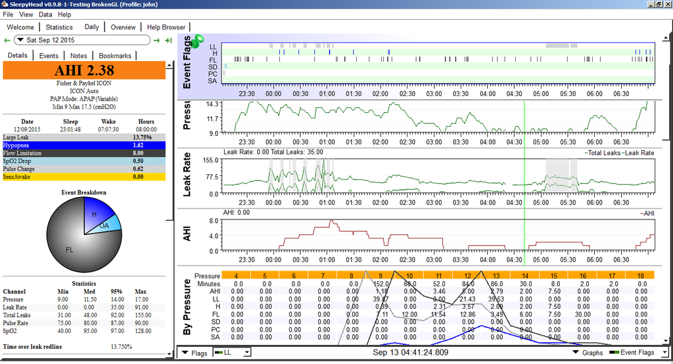Click Time over leak redline text

click(33, 347)
